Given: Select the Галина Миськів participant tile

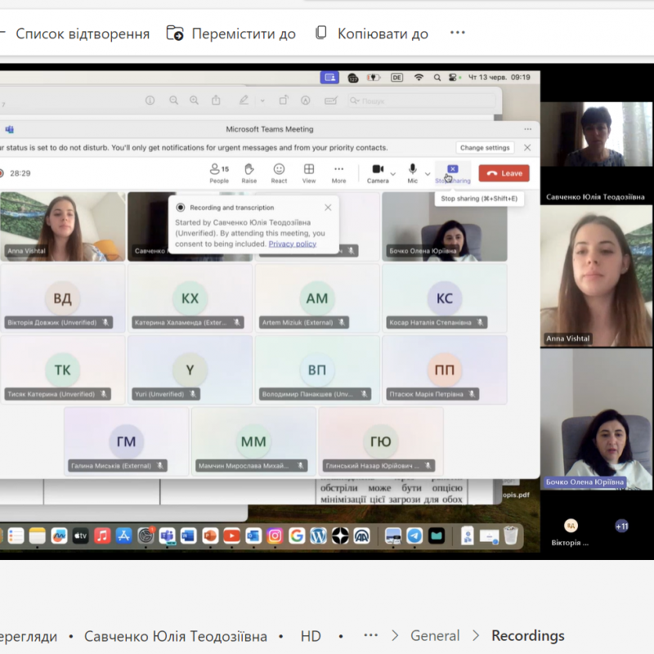Looking at the screenshot, I should click(127, 441).
